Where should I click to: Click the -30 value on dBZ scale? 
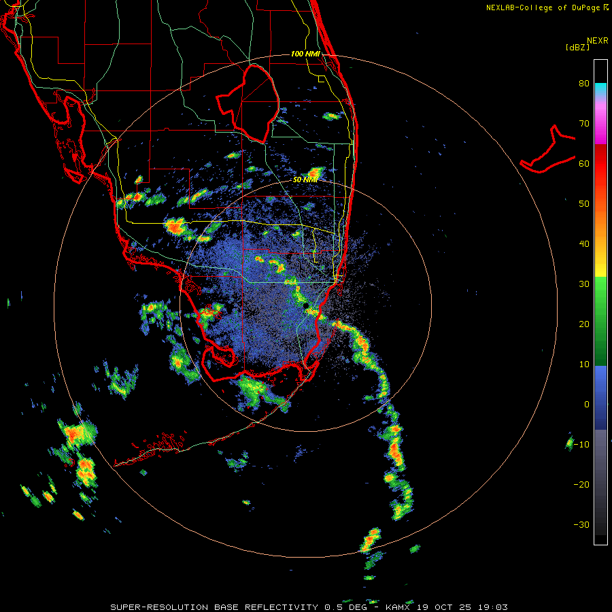coord(581,524)
